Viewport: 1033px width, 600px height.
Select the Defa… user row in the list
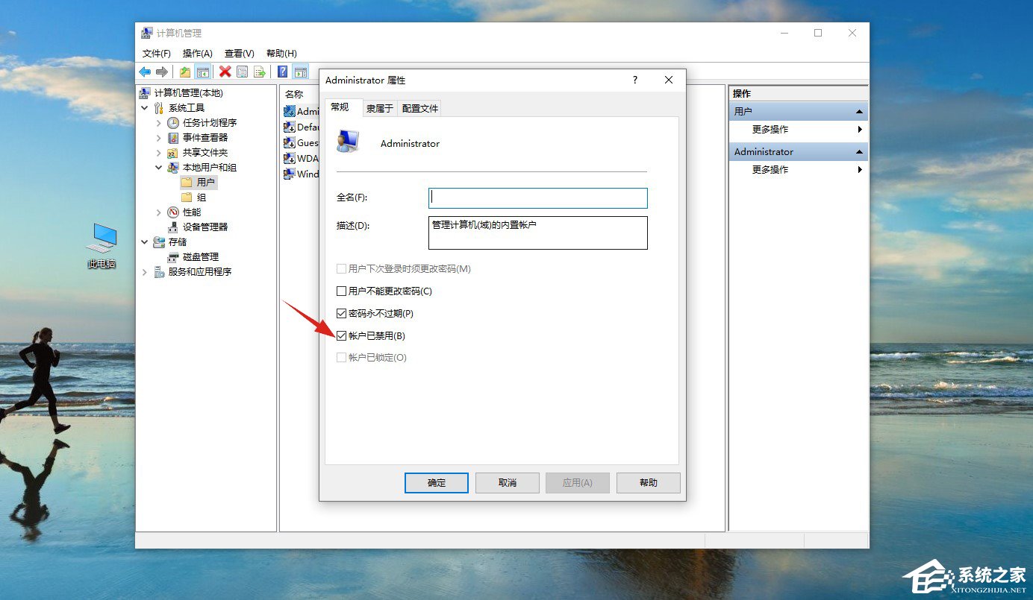(301, 127)
